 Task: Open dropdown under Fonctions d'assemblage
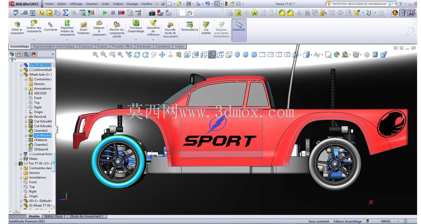(136, 40)
